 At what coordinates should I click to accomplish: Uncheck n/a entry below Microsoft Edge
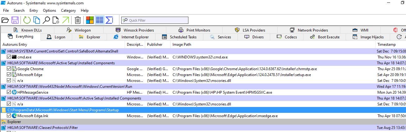coord(9,80)
